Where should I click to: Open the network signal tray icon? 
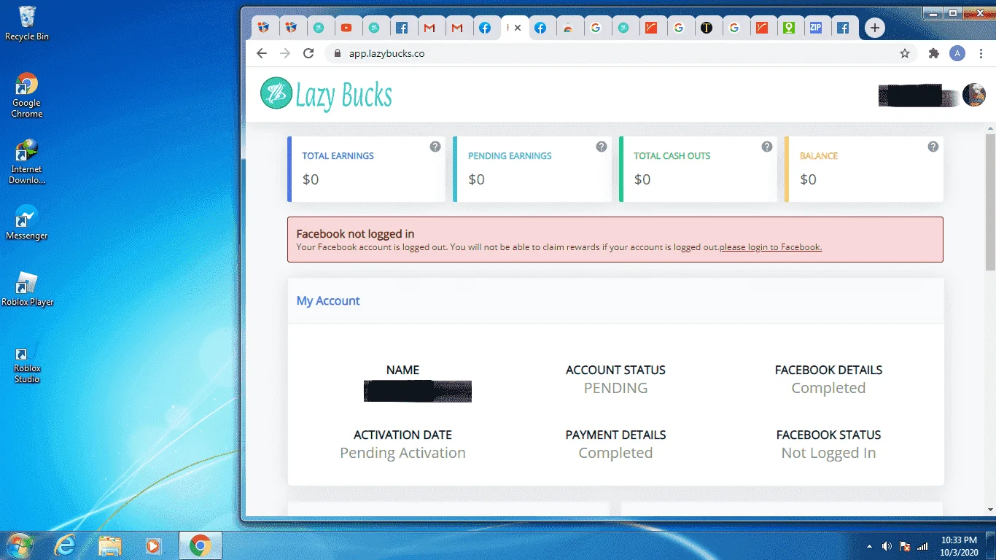click(x=922, y=546)
